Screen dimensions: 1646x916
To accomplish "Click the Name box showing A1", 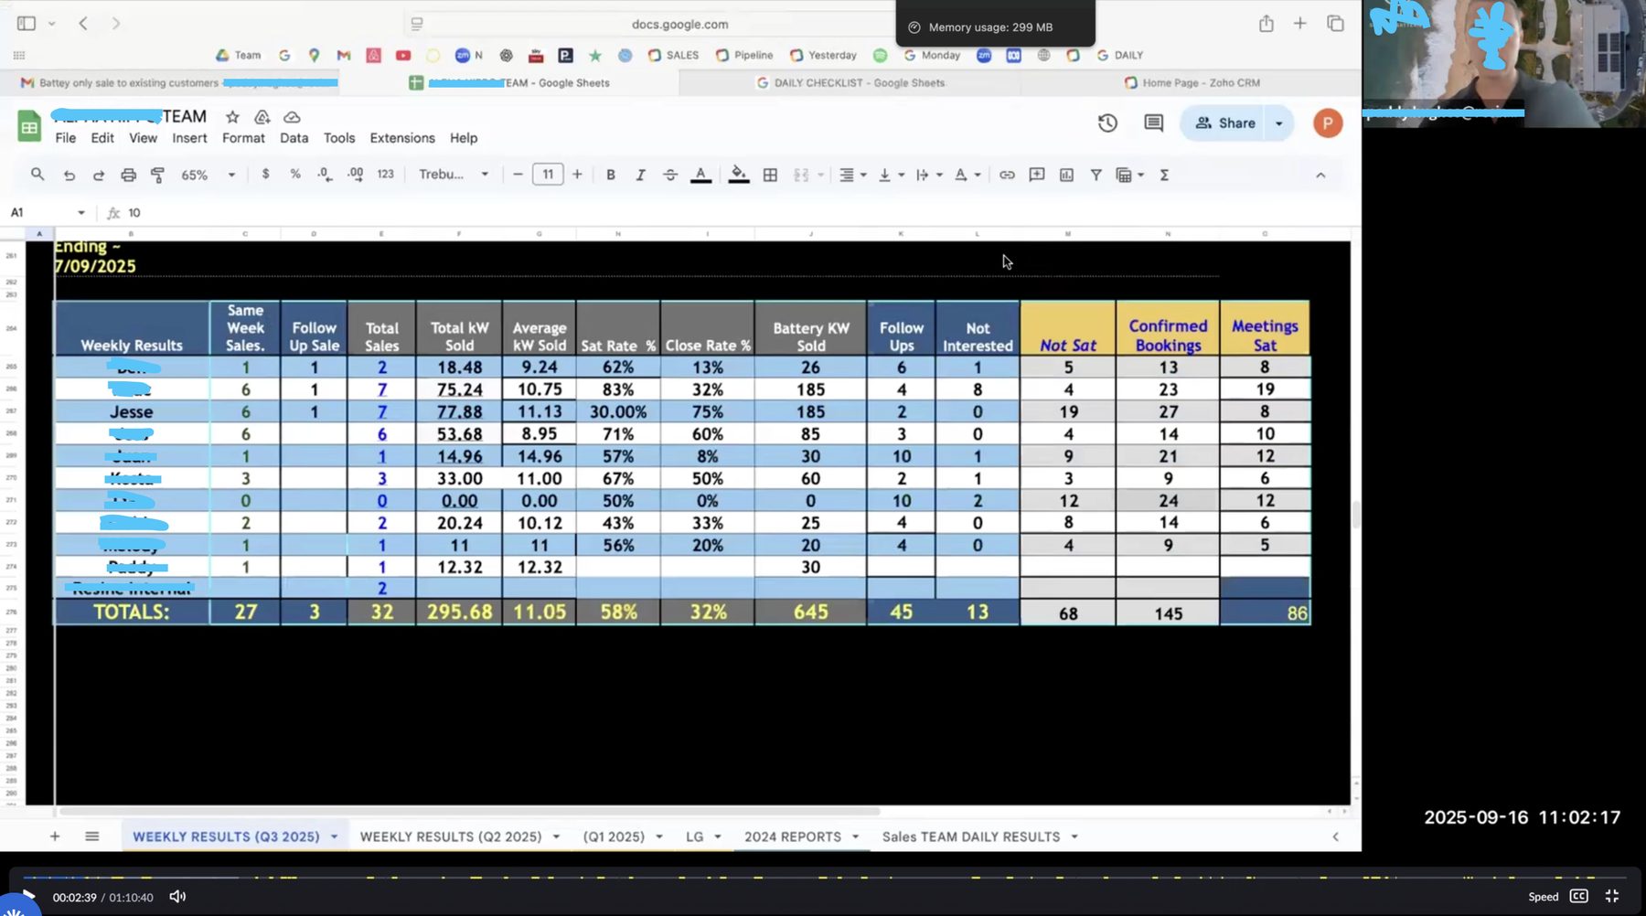I will (x=48, y=212).
